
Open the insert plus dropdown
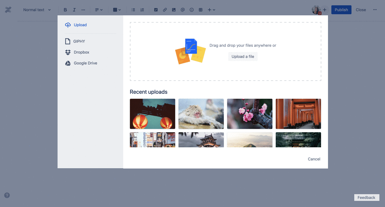click(211, 10)
